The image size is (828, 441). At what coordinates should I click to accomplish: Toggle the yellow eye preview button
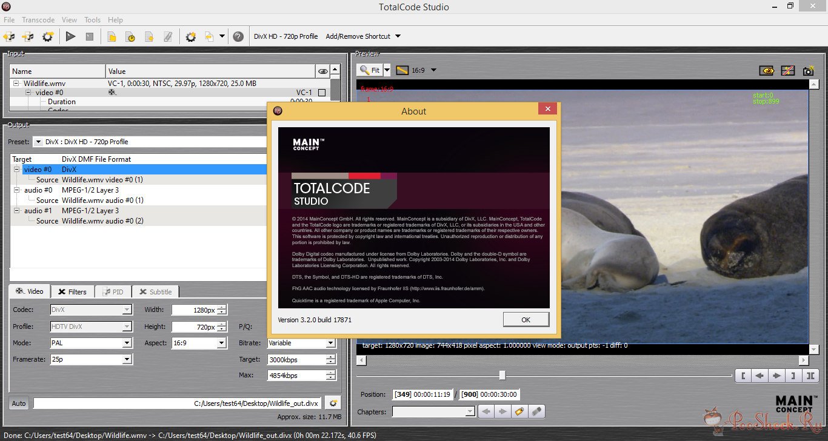click(x=768, y=71)
